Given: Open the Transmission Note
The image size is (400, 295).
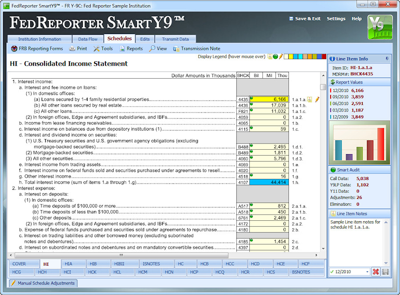Looking at the screenshot, I should [197, 48].
